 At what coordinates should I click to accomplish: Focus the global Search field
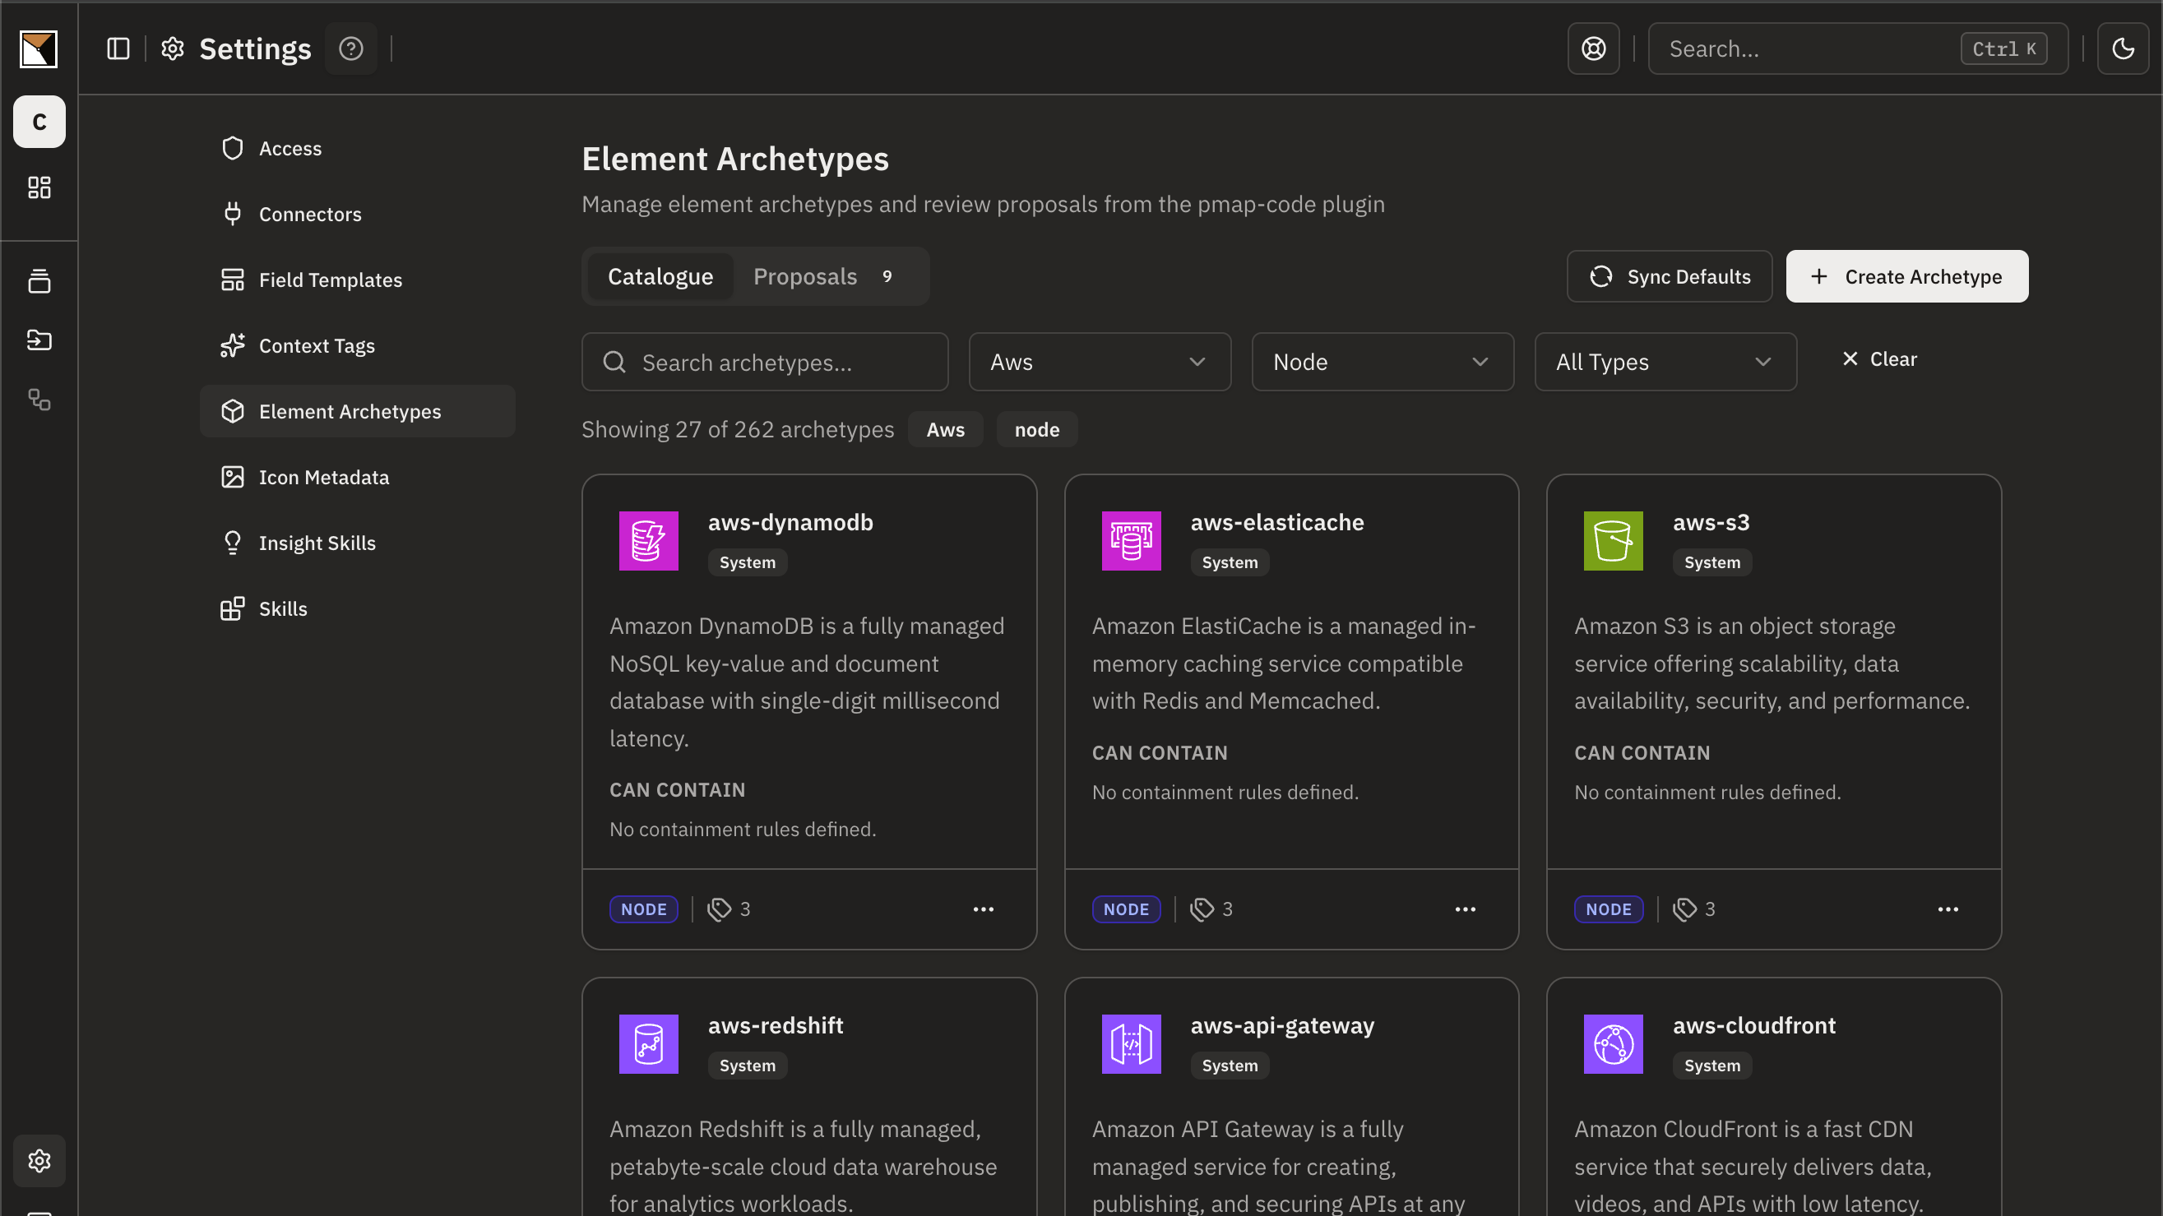[x=1857, y=49]
